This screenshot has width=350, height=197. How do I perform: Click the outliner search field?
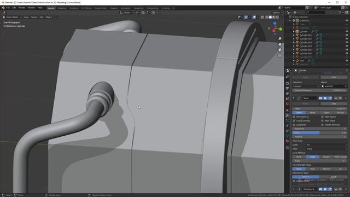(x=316, y=13)
